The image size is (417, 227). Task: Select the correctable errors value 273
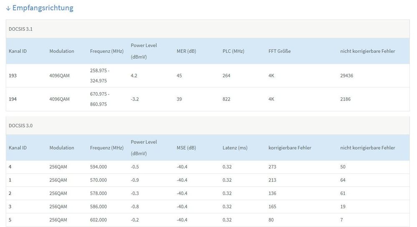click(272, 167)
